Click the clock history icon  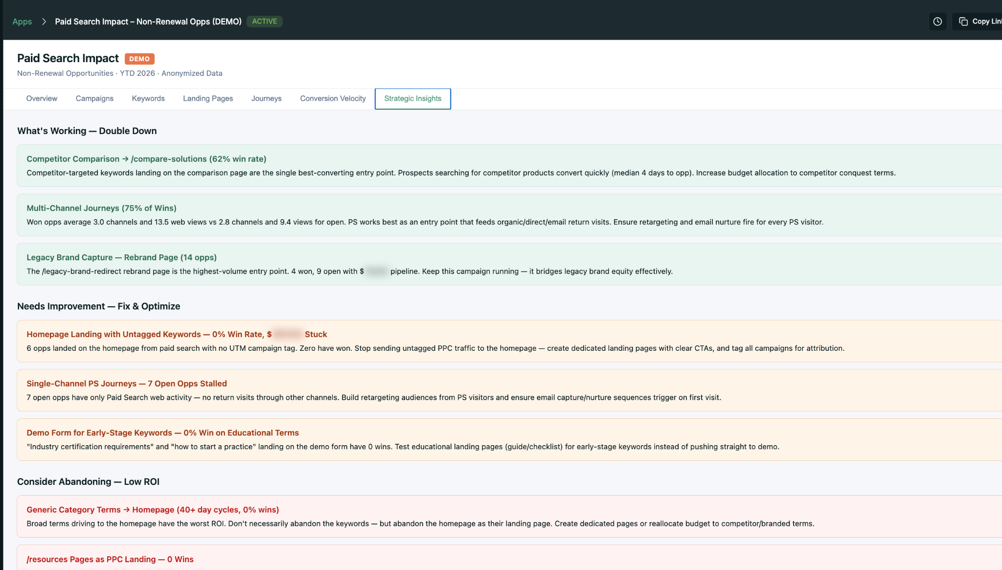tap(937, 22)
